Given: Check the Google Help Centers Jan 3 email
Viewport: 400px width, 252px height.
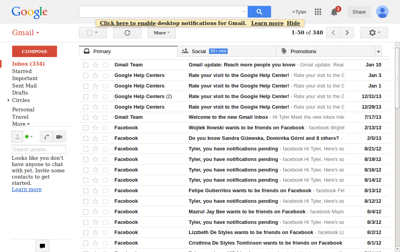Looking at the screenshot, I should click(86, 75).
